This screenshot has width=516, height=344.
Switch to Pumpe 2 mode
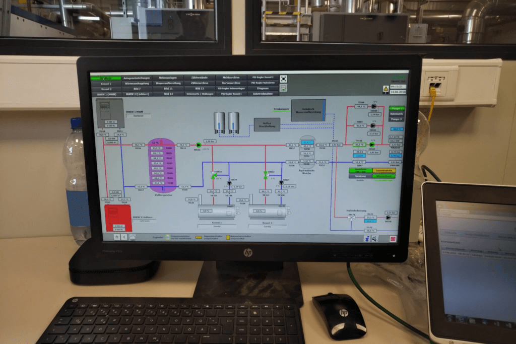coord(397,119)
